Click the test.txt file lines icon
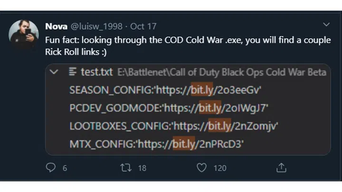342x192 pixels. click(x=73, y=72)
